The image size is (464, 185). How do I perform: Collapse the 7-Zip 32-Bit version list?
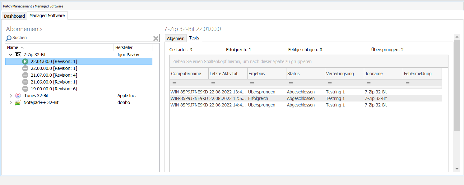pyautogui.click(x=11, y=54)
